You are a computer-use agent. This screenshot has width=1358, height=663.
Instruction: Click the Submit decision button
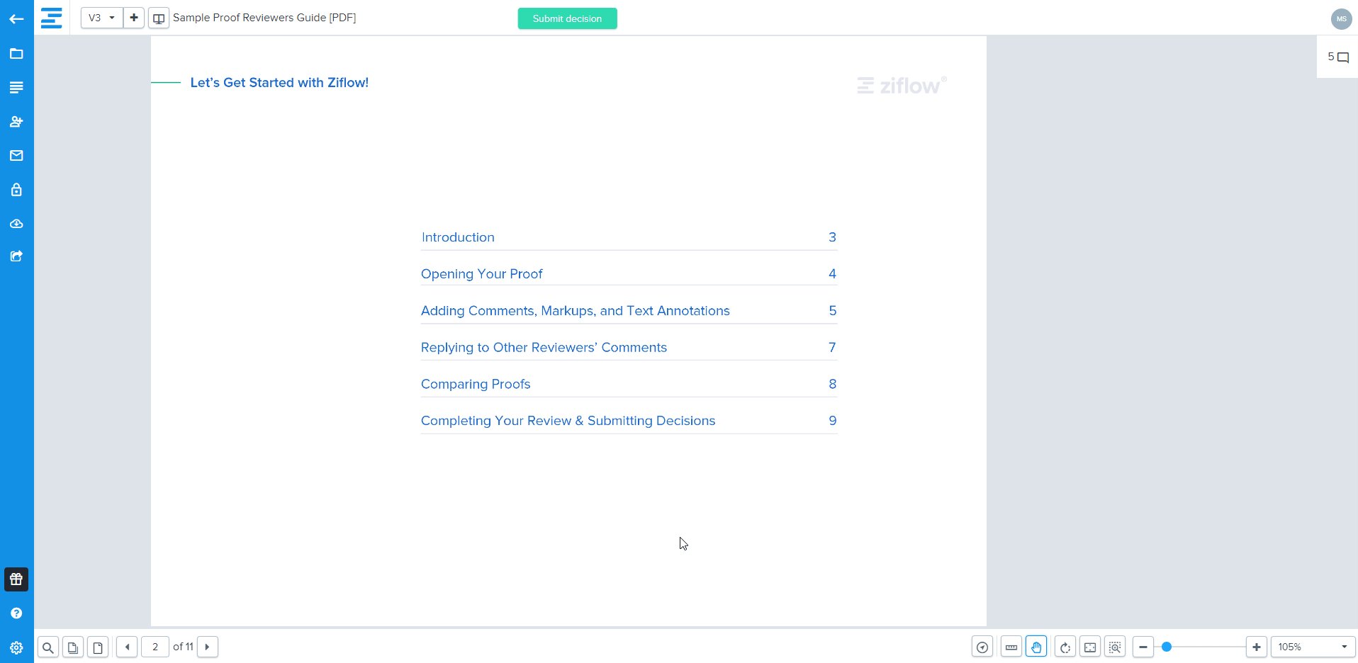point(567,18)
